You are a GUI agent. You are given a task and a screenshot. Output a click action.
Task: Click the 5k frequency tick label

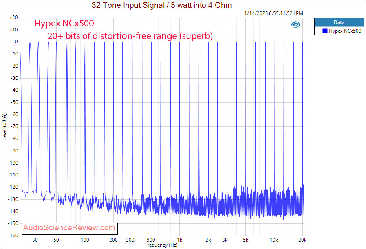(x=245, y=240)
